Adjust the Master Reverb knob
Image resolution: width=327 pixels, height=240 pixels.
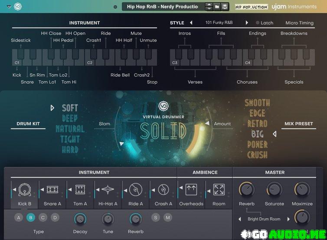pyautogui.click(x=247, y=190)
